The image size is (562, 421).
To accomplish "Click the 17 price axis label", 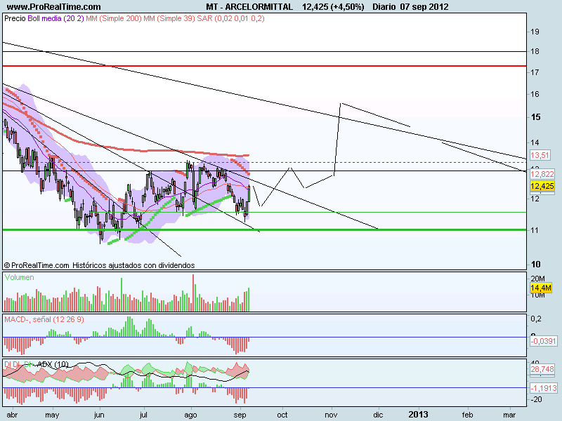I will 535,72.
